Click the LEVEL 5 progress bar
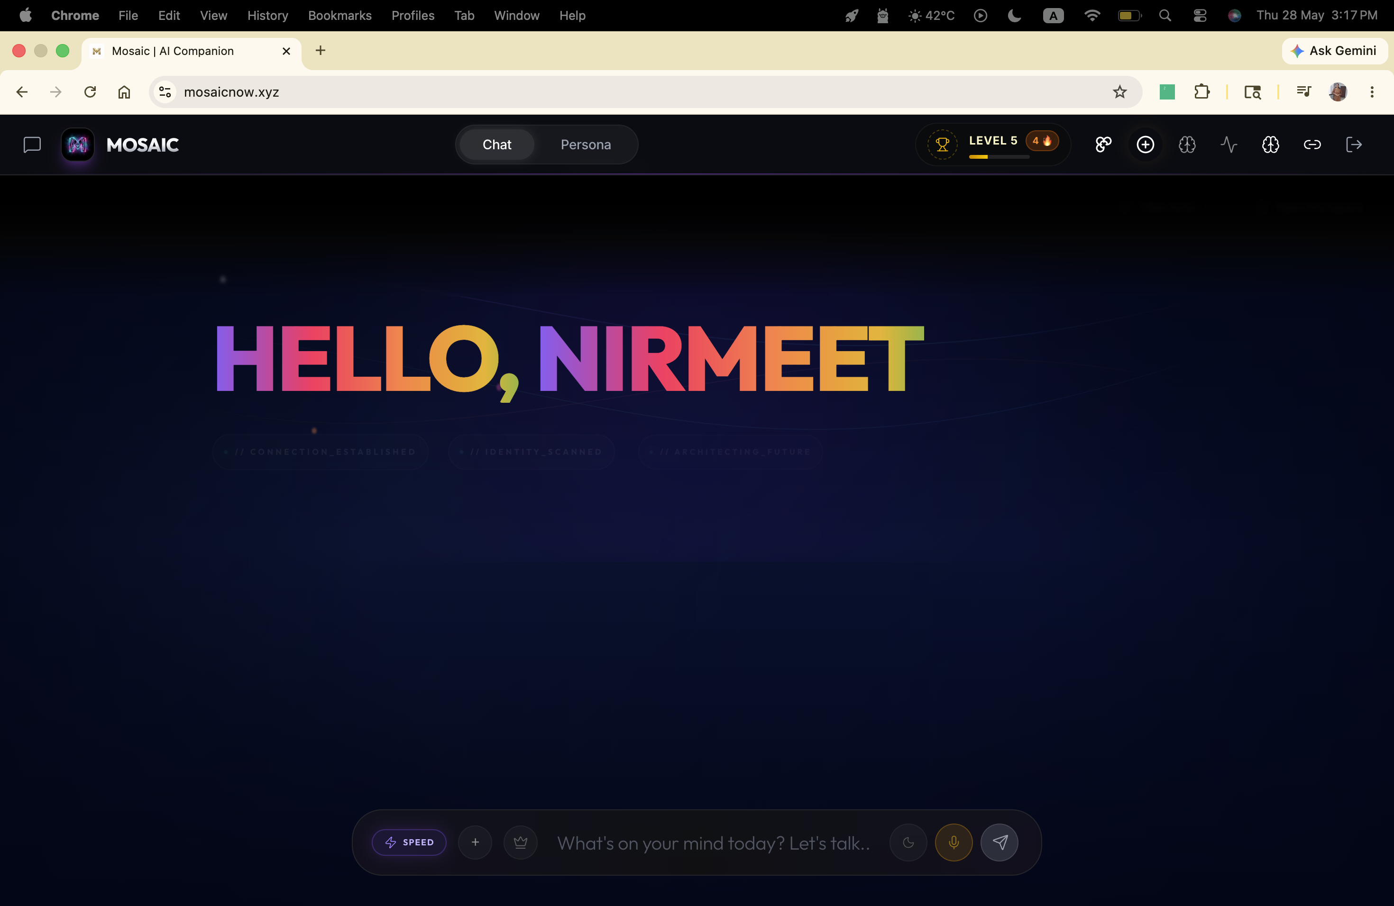Viewport: 1394px width, 906px height. [x=999, y=157]
